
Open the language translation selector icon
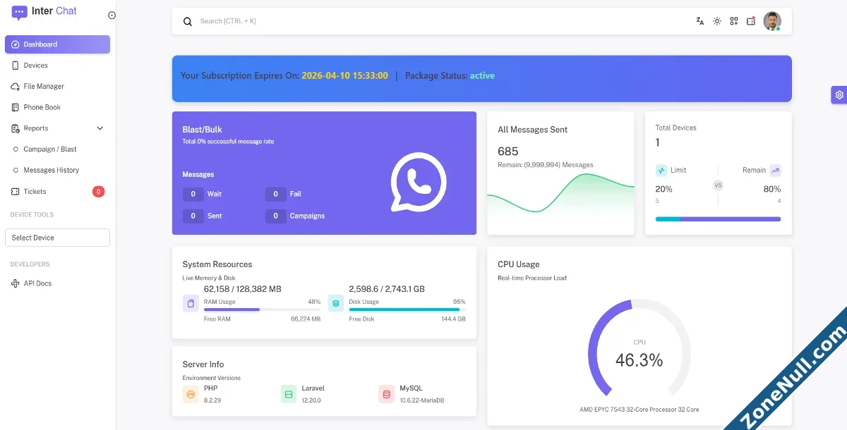(x=699, y=21)
